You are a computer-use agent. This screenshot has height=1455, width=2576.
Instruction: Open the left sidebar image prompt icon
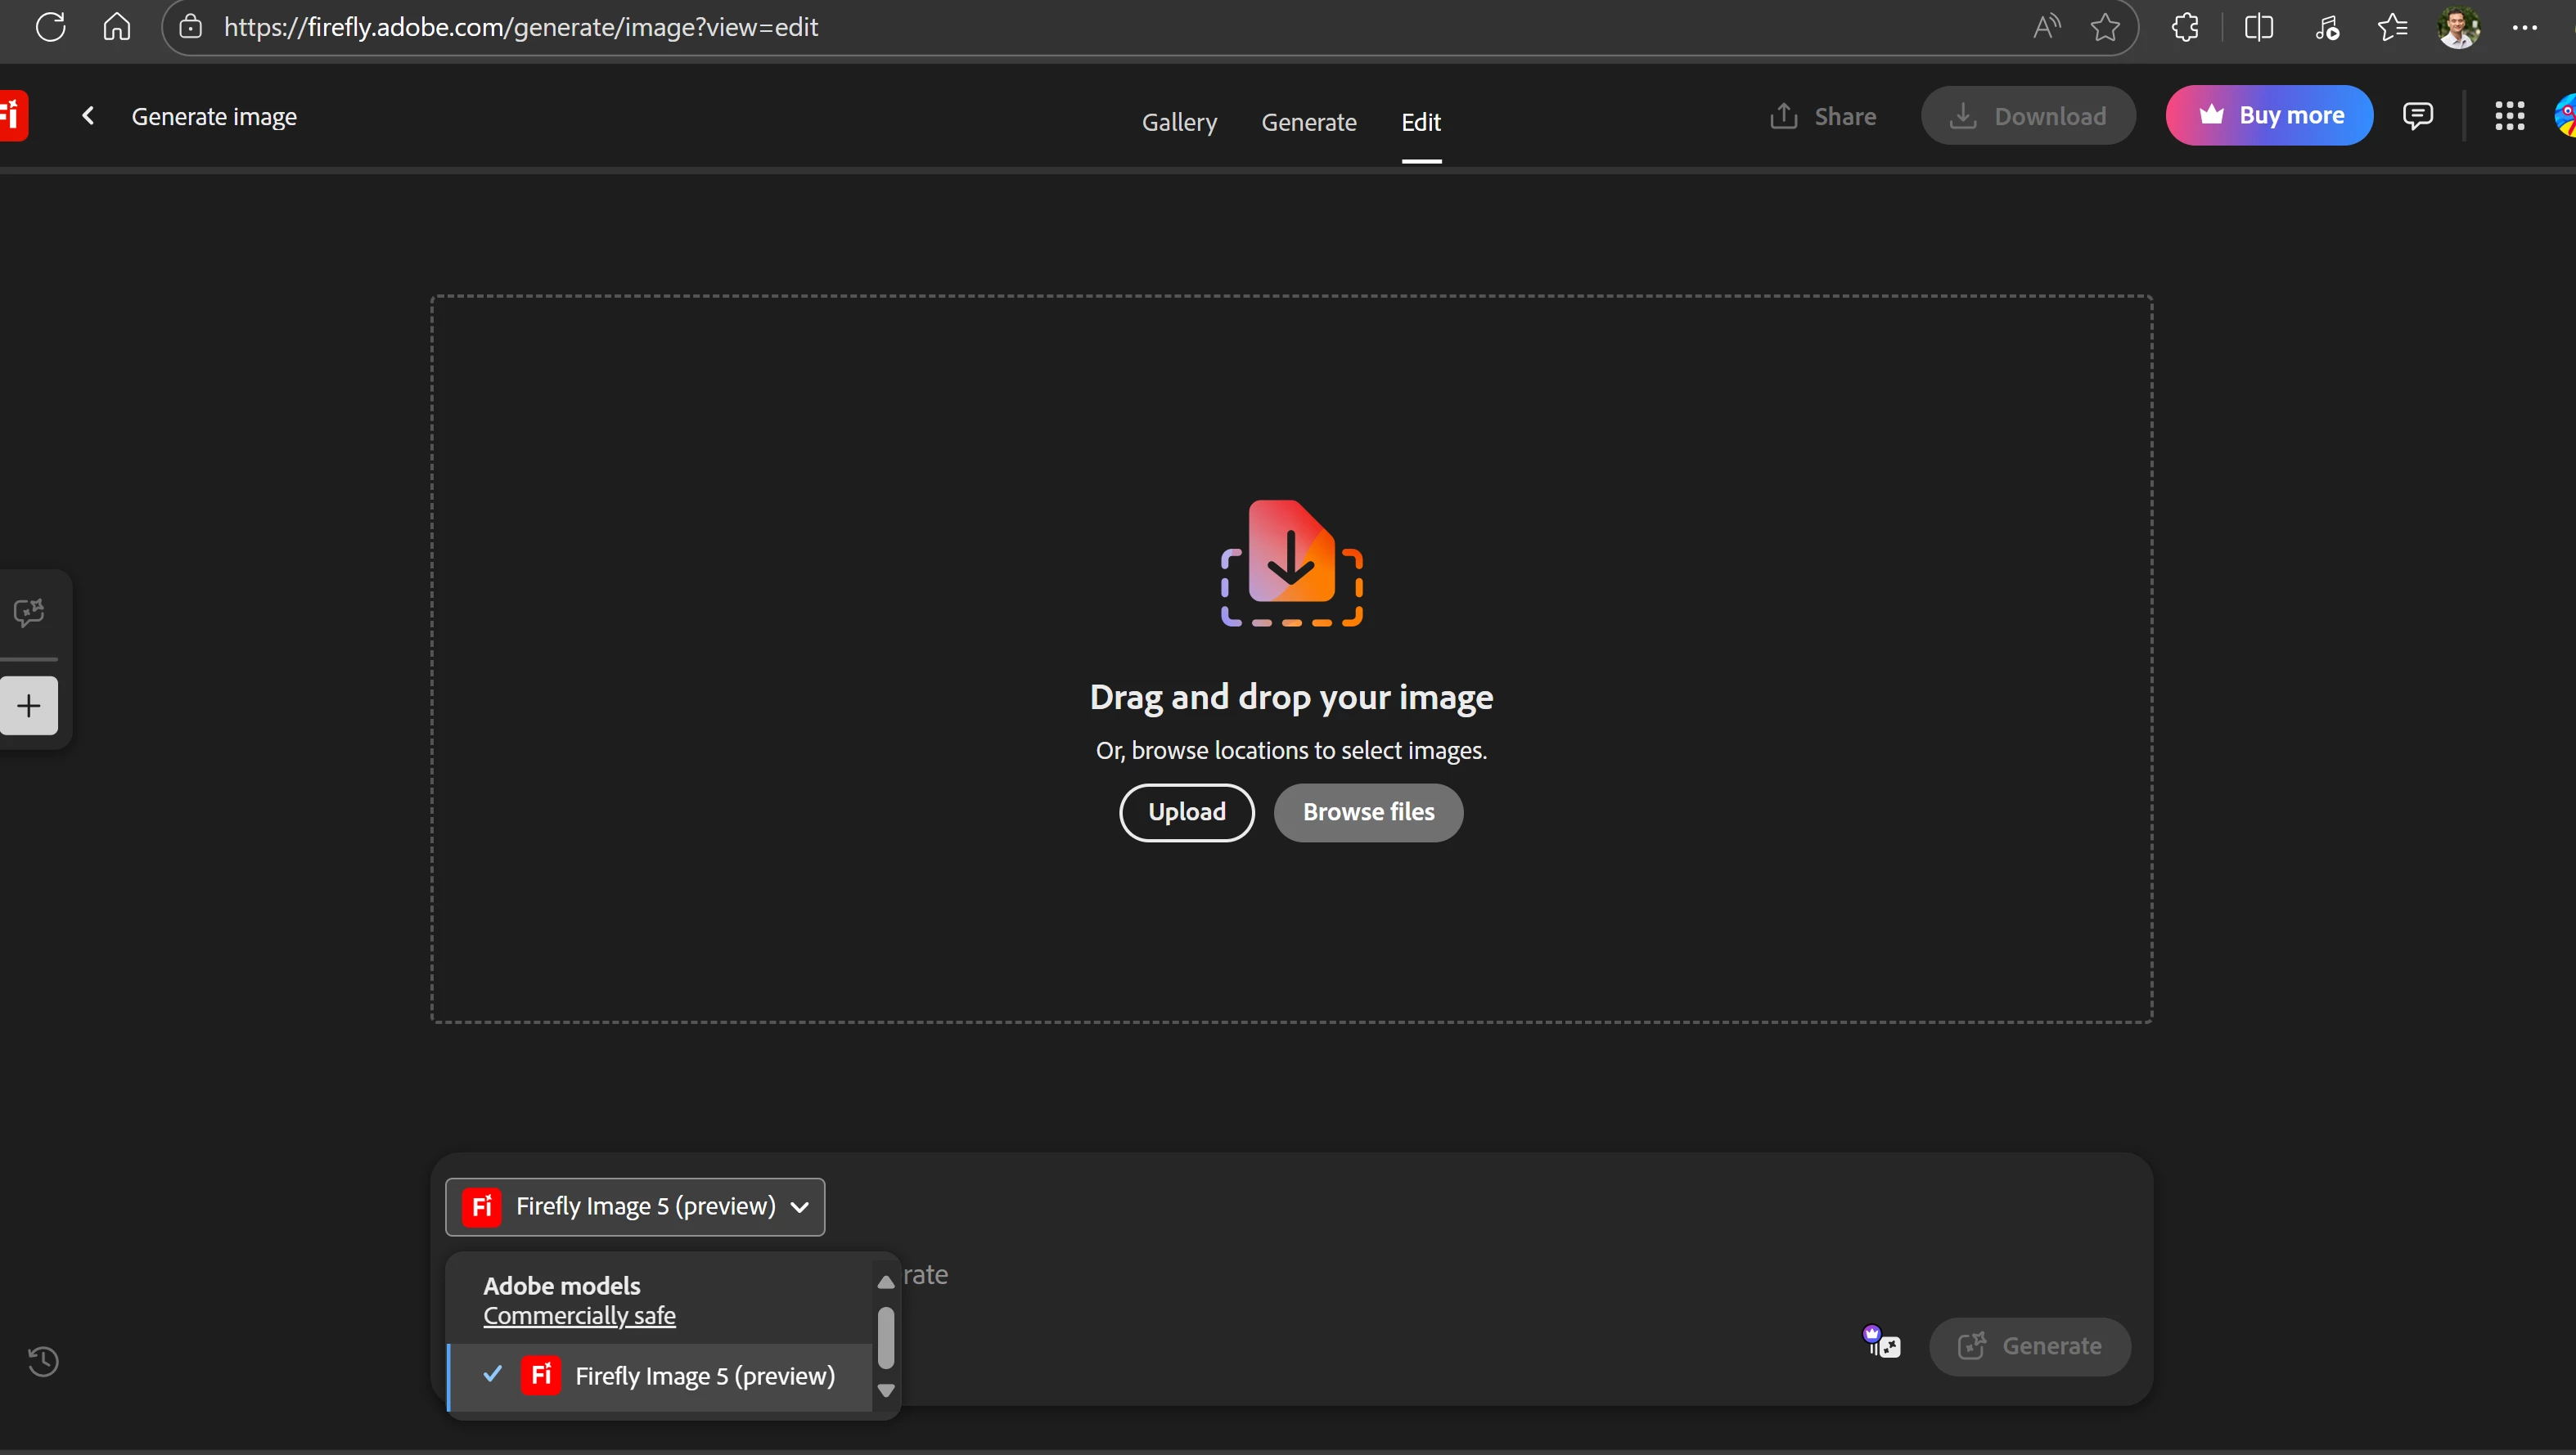pos(29,613)
